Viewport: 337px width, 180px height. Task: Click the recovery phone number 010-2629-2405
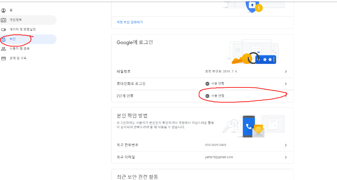click(216, 145)
